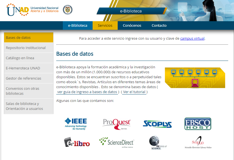Open the SciELO library logo
234x160 pixels.
pyautogui.click(x=198, y=142)
